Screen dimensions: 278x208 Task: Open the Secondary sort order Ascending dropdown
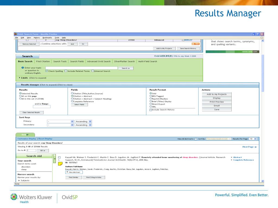tap(83, 125)
